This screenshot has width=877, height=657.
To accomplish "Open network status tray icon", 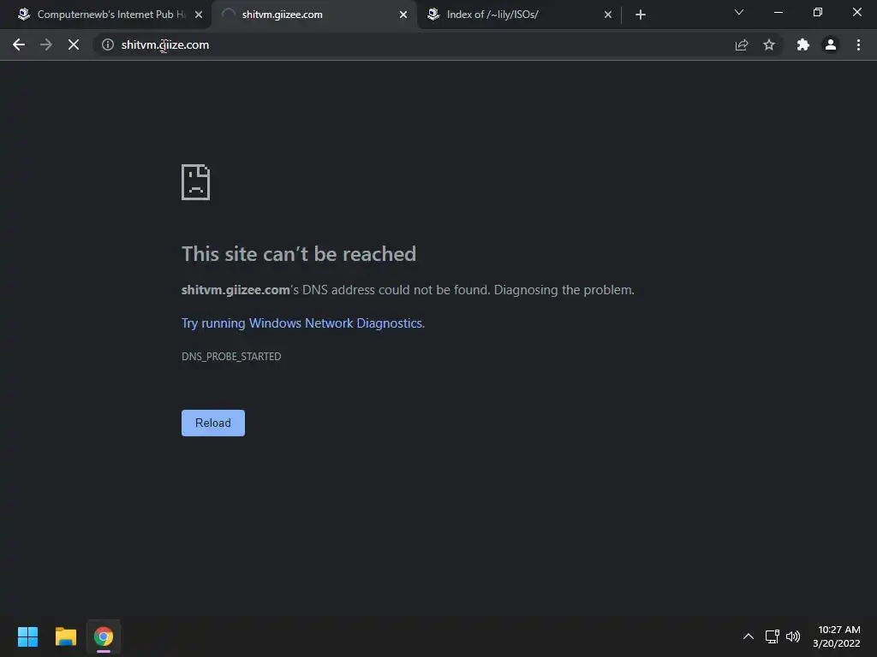I will pos(773,636).
